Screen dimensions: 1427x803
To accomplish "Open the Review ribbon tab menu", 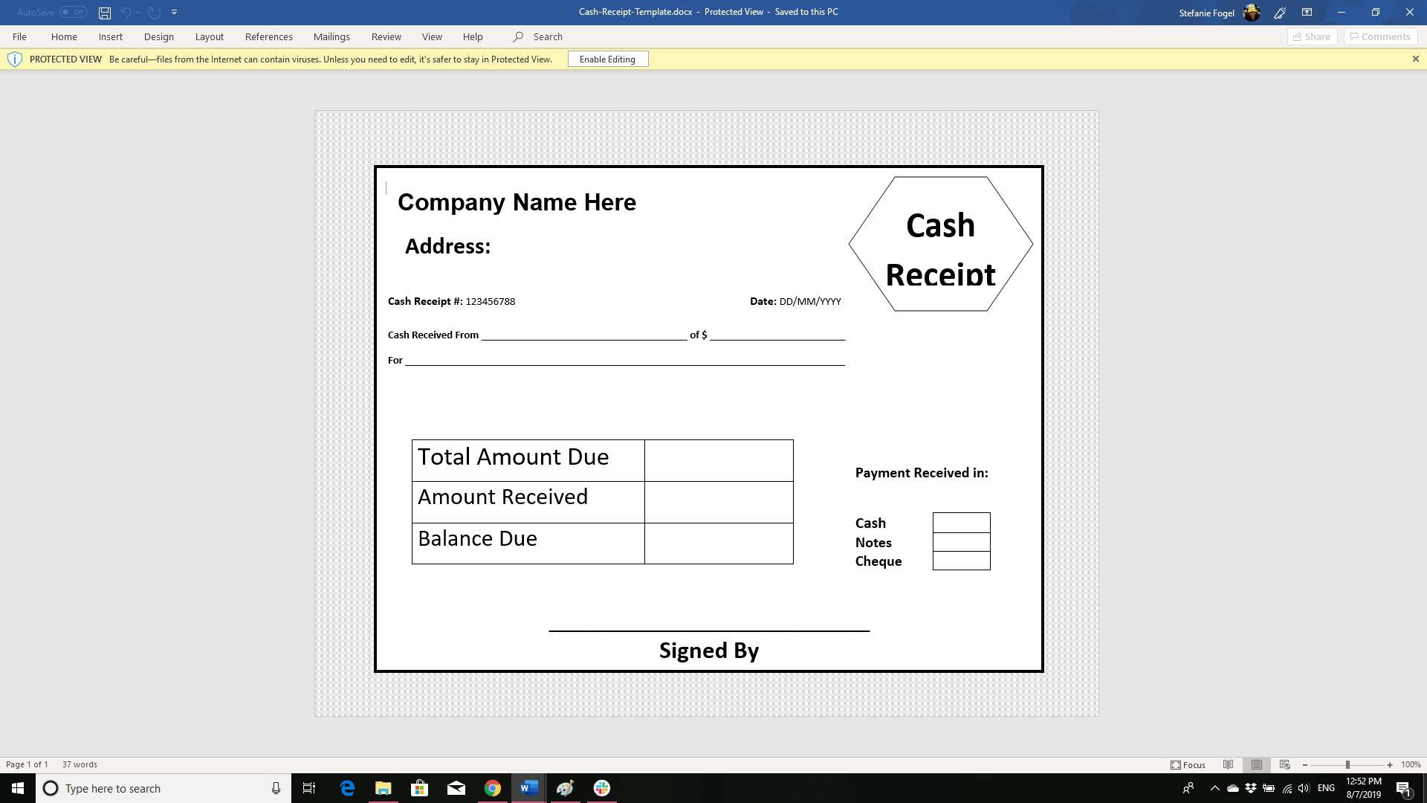I will coord(385,36).
